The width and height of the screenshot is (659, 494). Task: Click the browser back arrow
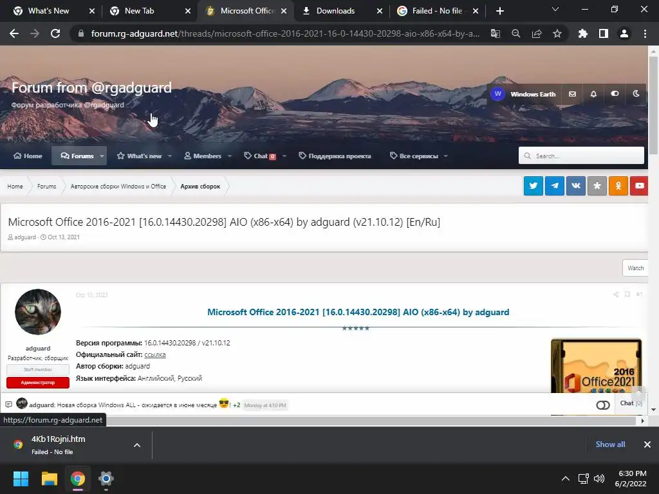pos(14,33)
